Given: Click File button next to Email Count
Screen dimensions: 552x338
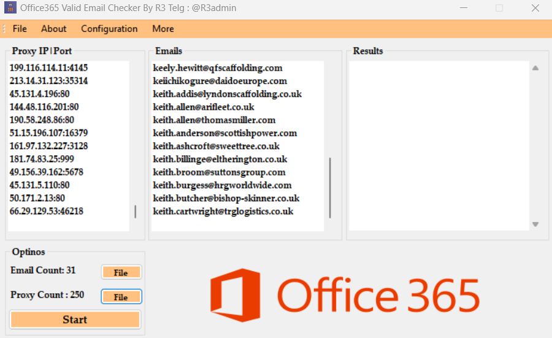Looking at the screenshot, I should (121, 272).
